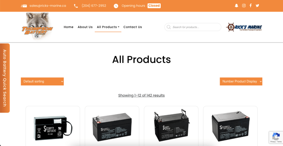Click the phone handset icon
This screenshot has width=283, height=146.
point(76,6)
